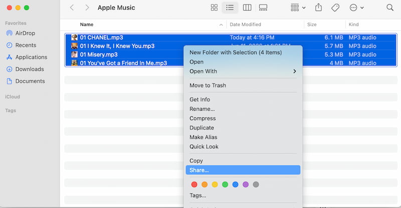The image size is (401, 208).
Task: Expand the Open With submenu
Action: pos(243,71)
